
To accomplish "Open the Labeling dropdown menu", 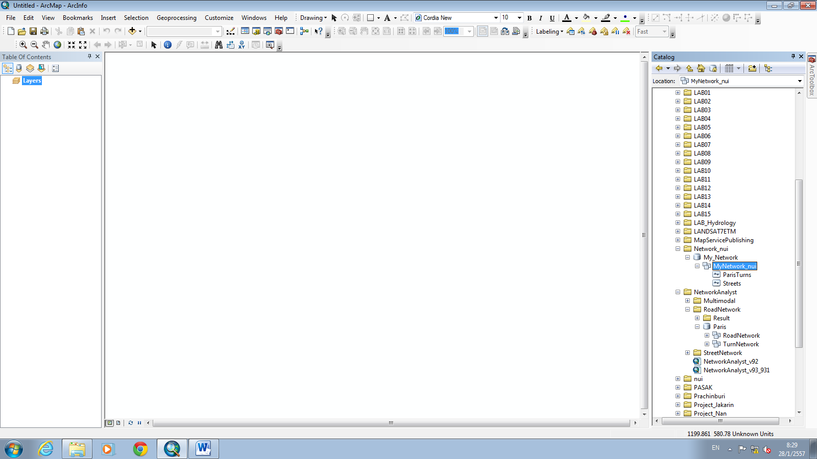I will click(x=549, y=32).
